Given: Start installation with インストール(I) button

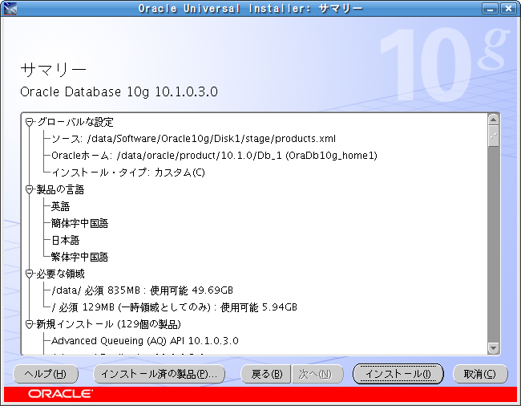Looking at the screenshot, I should pyautogui.click(x=398, y=374).
